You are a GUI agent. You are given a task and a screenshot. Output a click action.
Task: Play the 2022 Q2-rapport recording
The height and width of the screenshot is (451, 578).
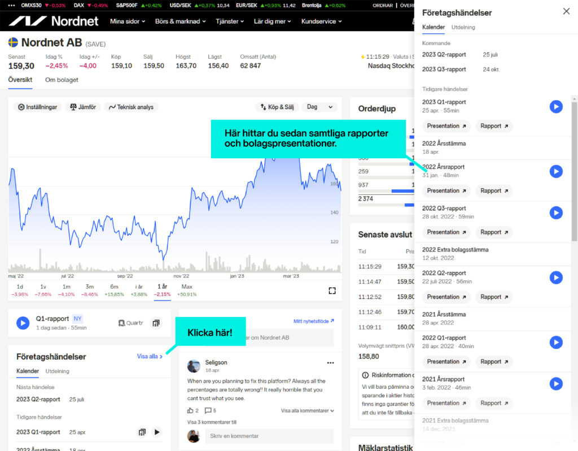coord(556,277)
